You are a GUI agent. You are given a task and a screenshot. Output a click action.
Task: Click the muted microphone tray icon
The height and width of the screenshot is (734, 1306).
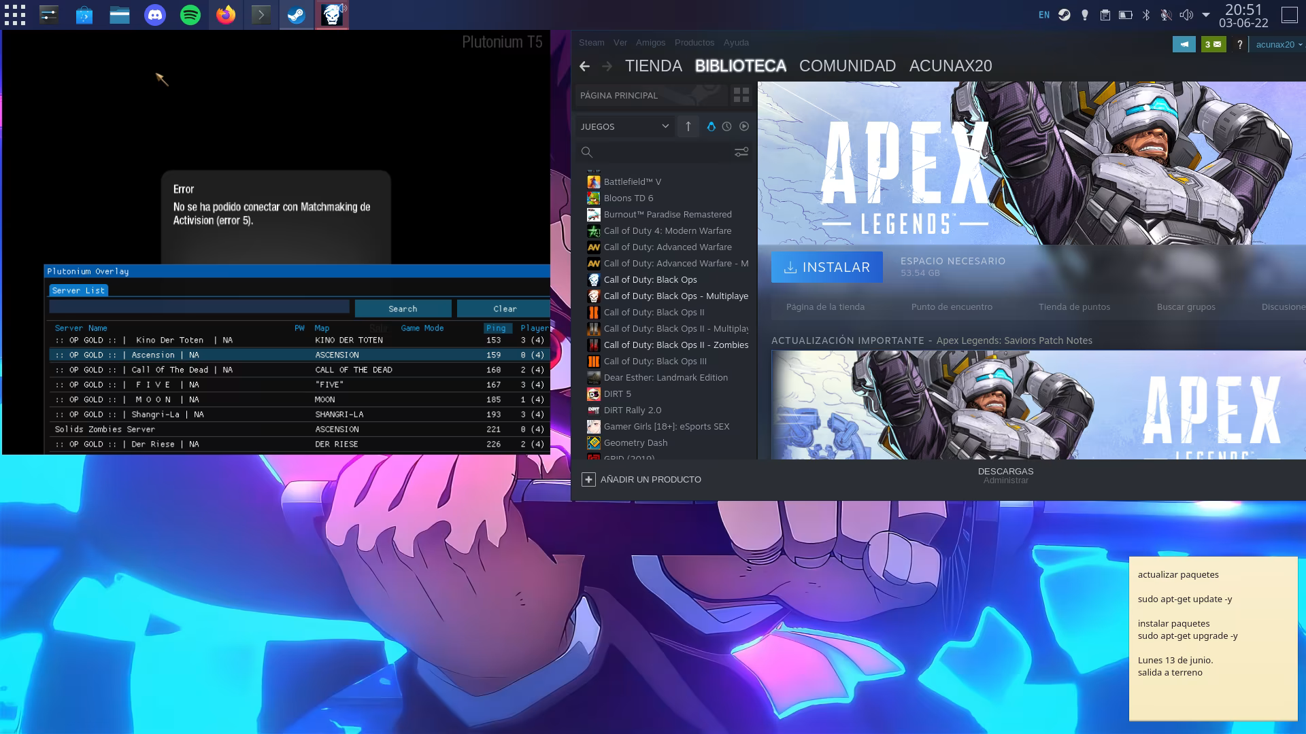[x=1166, y=15]
